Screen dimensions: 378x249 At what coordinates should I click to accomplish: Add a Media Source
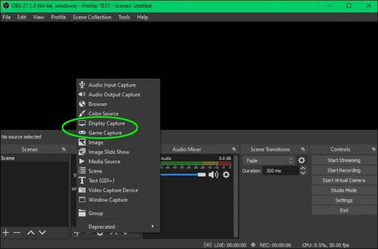pos(118,162)
